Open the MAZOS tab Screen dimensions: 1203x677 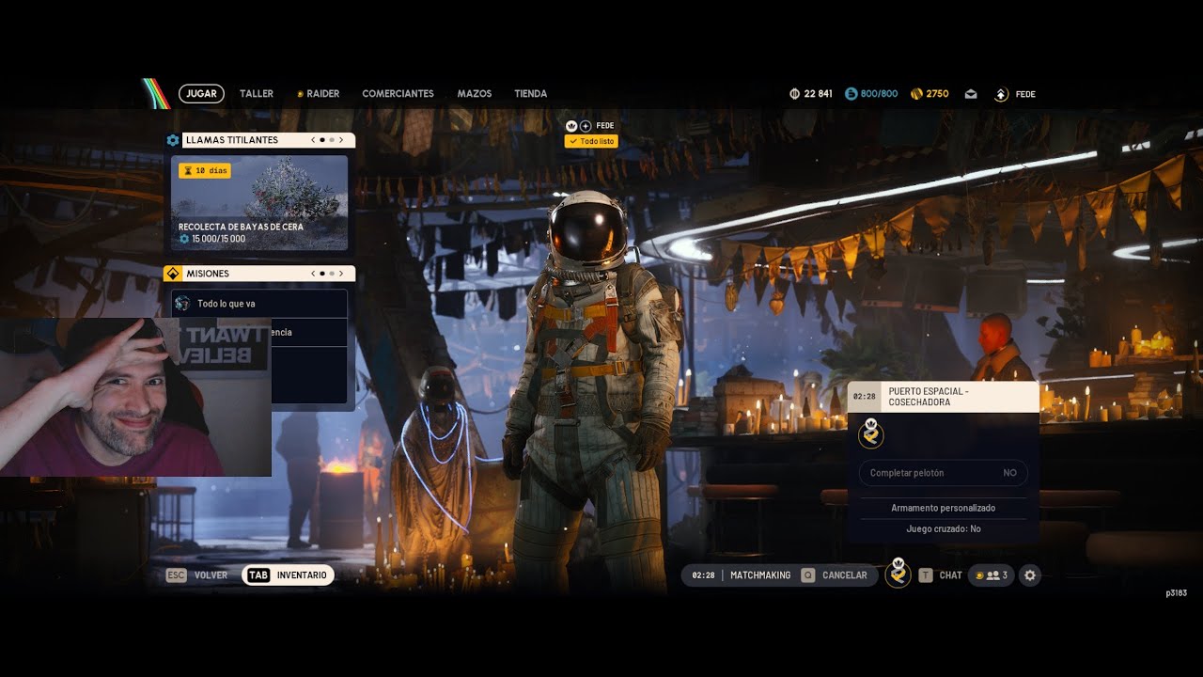tap(475, 93)
